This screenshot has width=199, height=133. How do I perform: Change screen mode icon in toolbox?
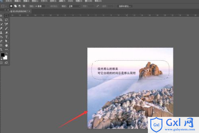pyautogui.click(x=6, y=63)
